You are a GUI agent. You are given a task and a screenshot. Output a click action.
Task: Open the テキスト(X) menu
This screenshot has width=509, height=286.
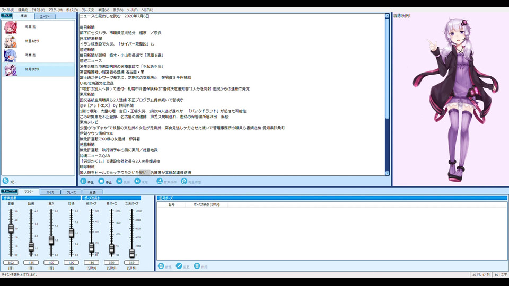[38, 10]
